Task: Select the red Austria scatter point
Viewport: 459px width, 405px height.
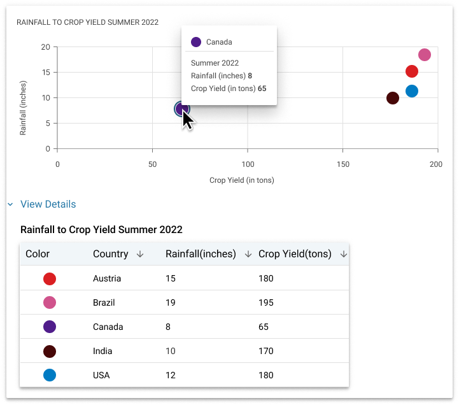Action: click(x=411, y=71)
